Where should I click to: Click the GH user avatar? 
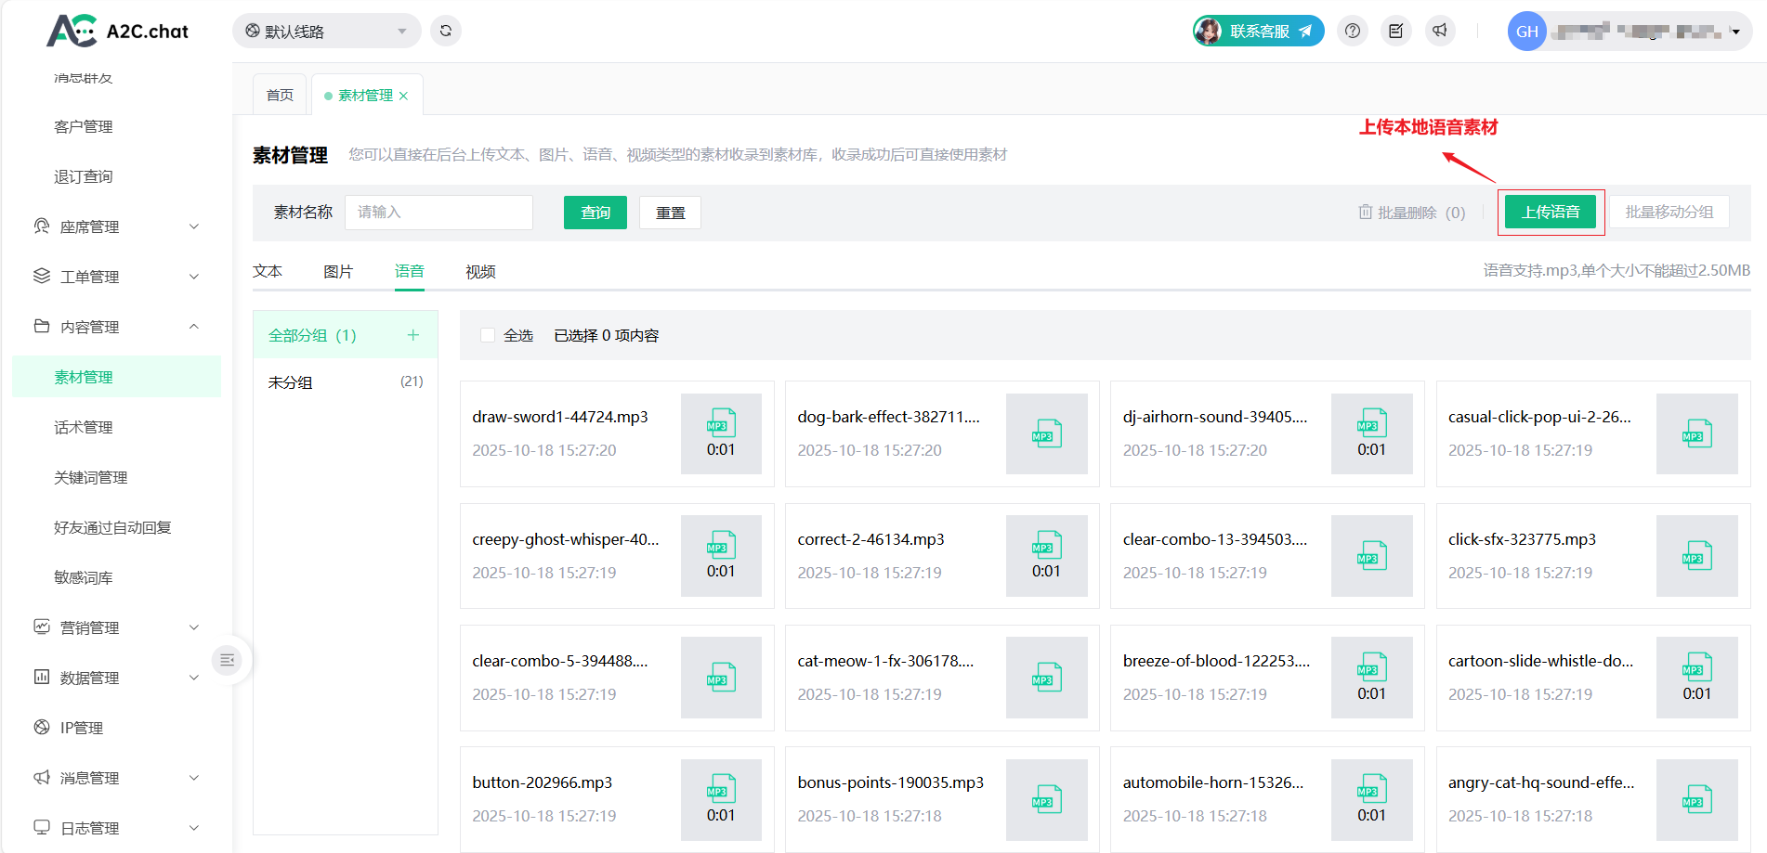pyautogui.click(x=1526, y=32)
